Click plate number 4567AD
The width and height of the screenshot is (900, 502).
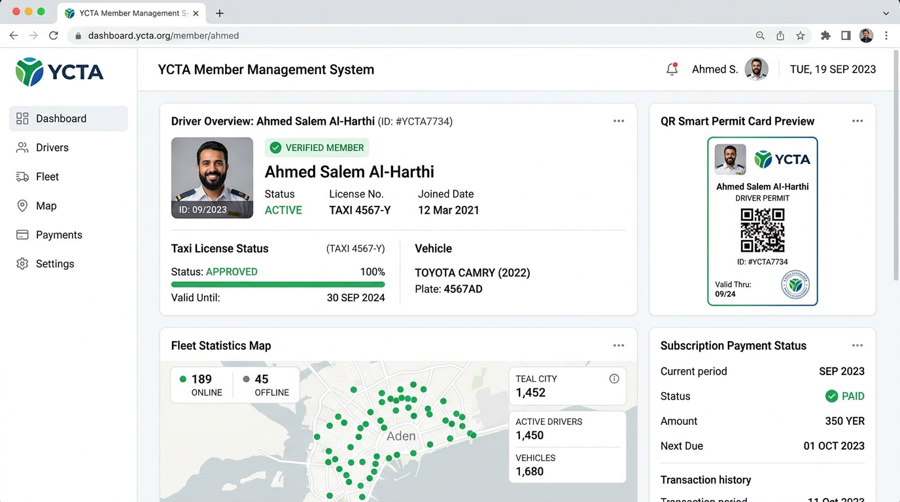(463, 289)
